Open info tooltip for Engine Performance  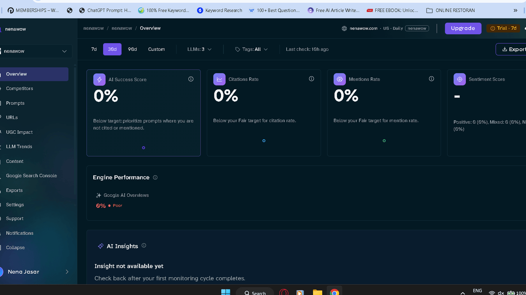click(x=155, y=177)
